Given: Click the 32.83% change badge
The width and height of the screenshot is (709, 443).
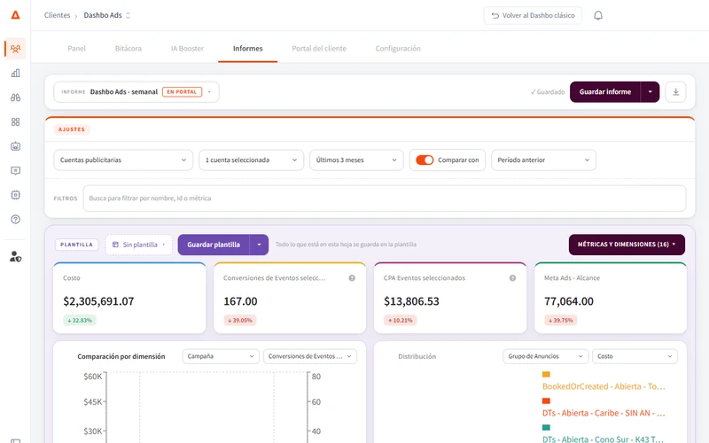Looking at the screenshot, I should click(80, 320).
